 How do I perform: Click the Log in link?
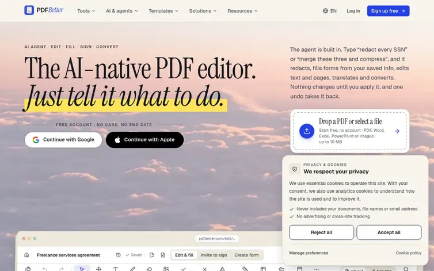click(353, 11)
